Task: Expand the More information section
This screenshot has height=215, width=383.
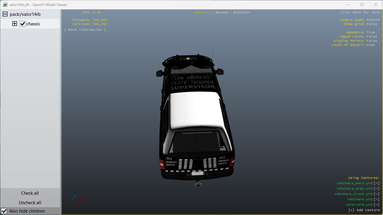Action: point(85,30)
